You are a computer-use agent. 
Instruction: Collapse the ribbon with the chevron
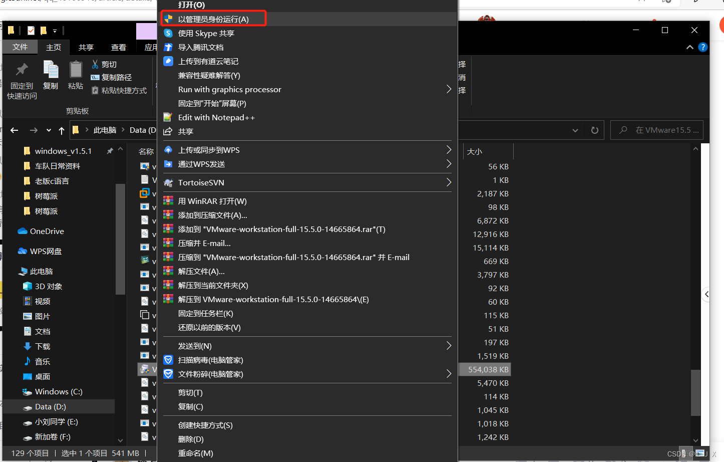click(x=690, y=47)
